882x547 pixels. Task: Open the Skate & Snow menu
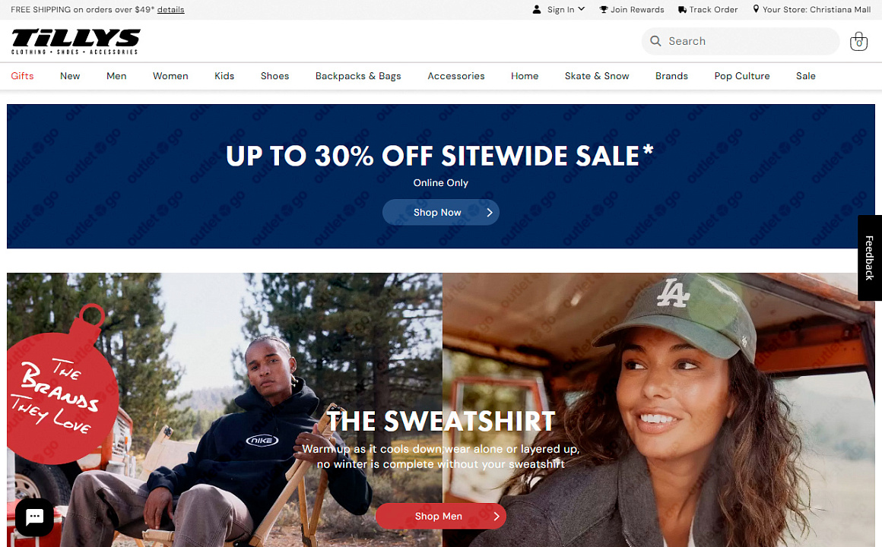[597, 76]
